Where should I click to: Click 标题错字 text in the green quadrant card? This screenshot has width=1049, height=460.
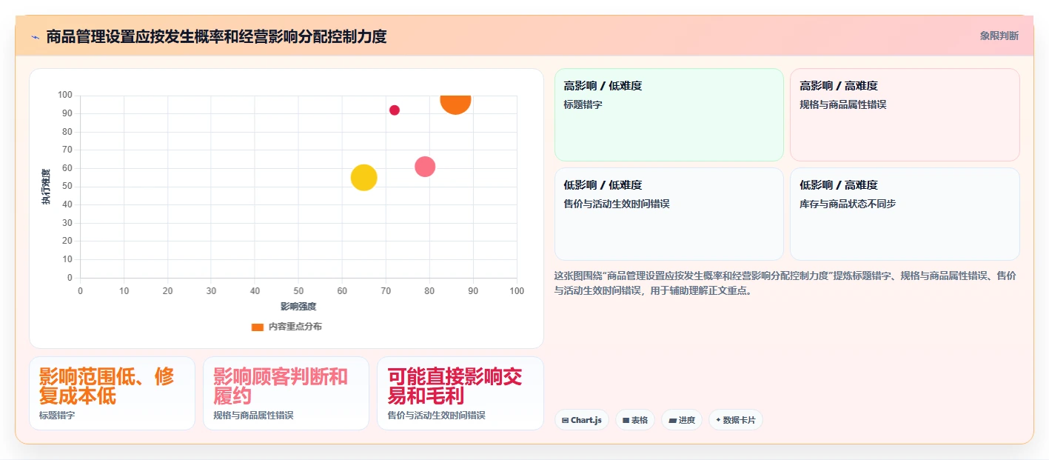(x=583, y=104)
